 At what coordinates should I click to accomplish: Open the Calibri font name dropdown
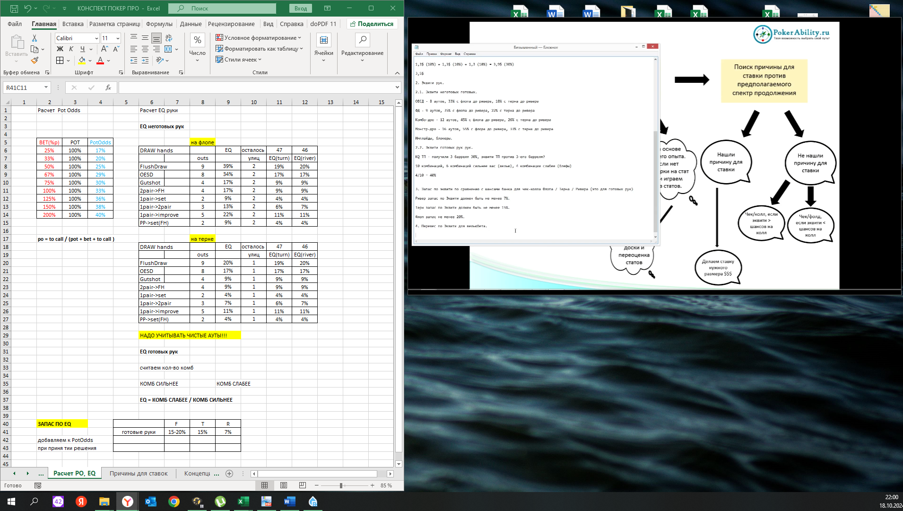click(96, 38)
